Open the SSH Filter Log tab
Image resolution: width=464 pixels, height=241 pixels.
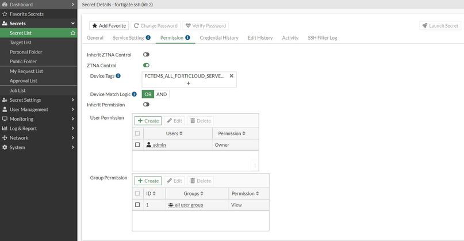(322, 38)
